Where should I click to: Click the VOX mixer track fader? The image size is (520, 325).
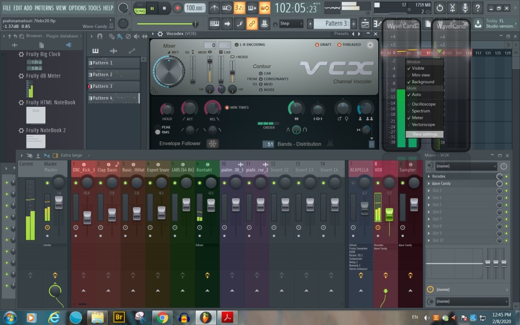click(x=390, y=214)
